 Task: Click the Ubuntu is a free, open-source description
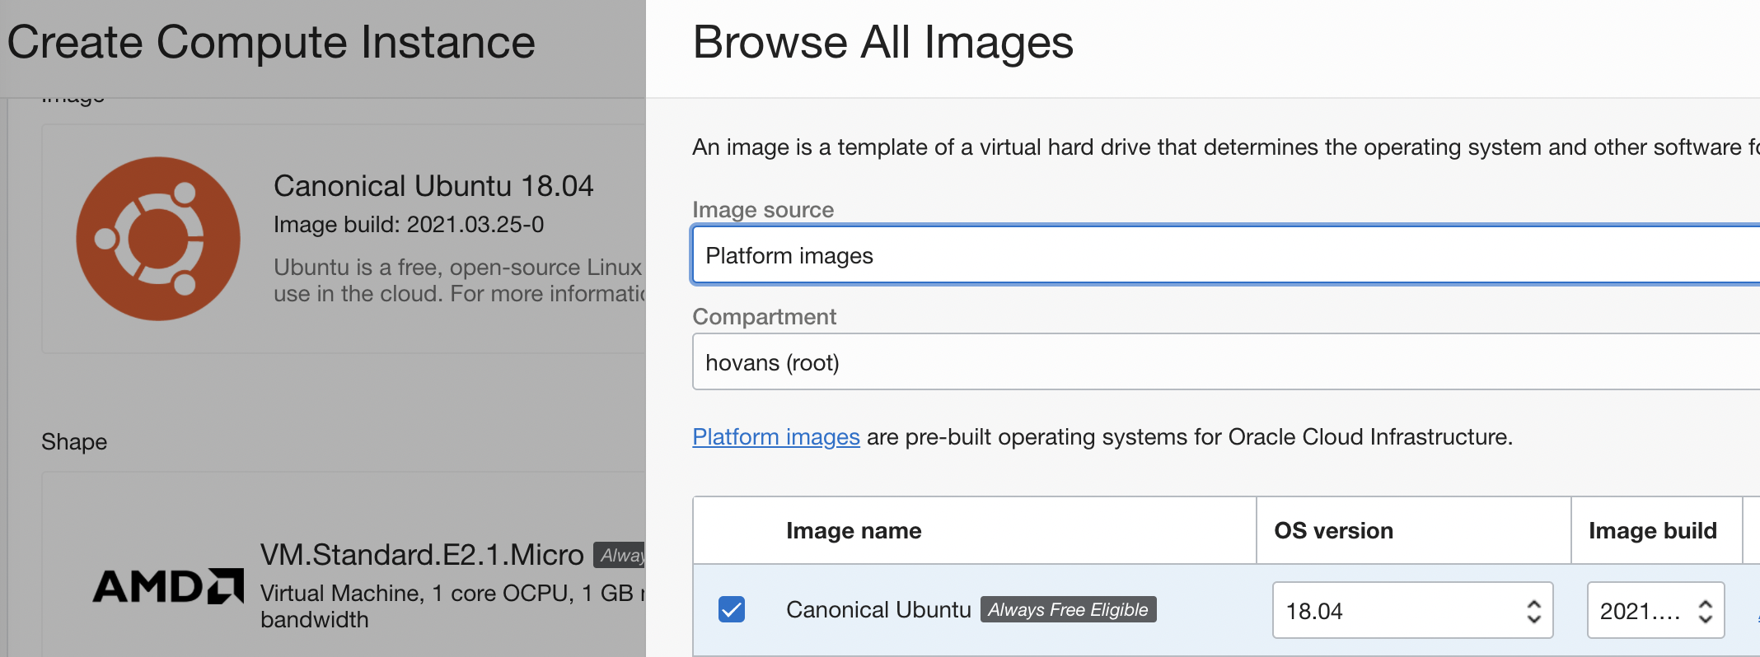pyautogui.click(x=460, y=280)
